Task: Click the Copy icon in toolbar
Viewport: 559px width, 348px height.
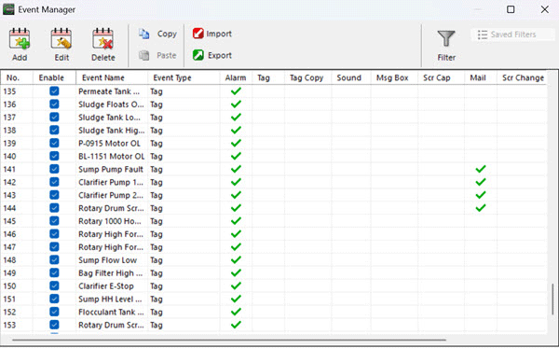Action: (144, 34)
